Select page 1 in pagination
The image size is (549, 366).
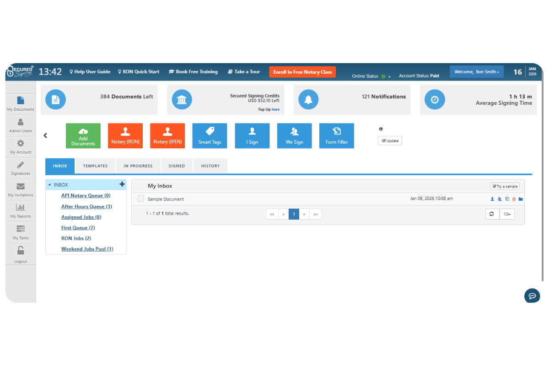(294, 214)
